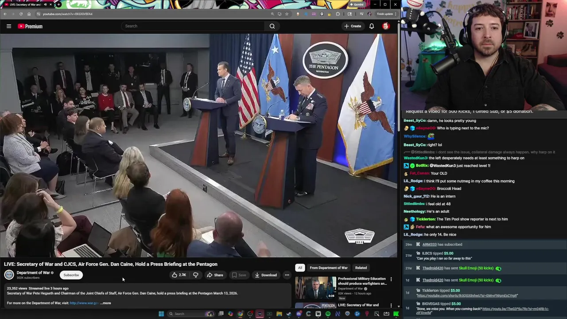
Task: Bookmark this page with star icon
Action: point(287,14)
